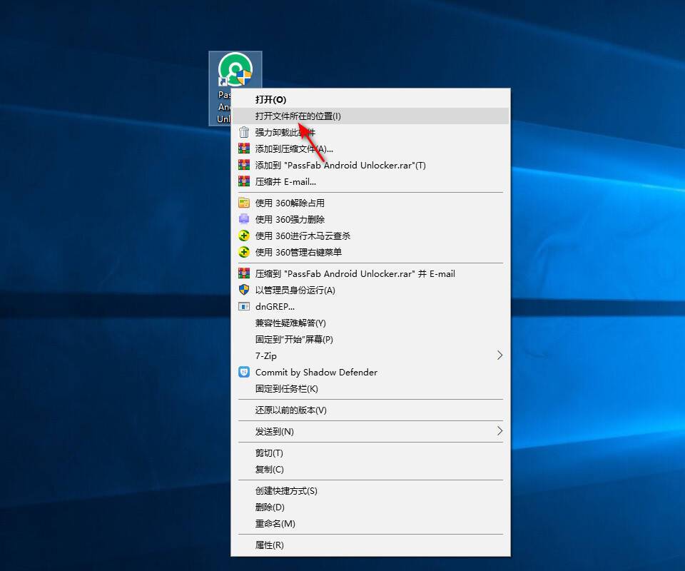
Task: Expand the 发送到(N) submenu arrow
Action: (499, 431)
